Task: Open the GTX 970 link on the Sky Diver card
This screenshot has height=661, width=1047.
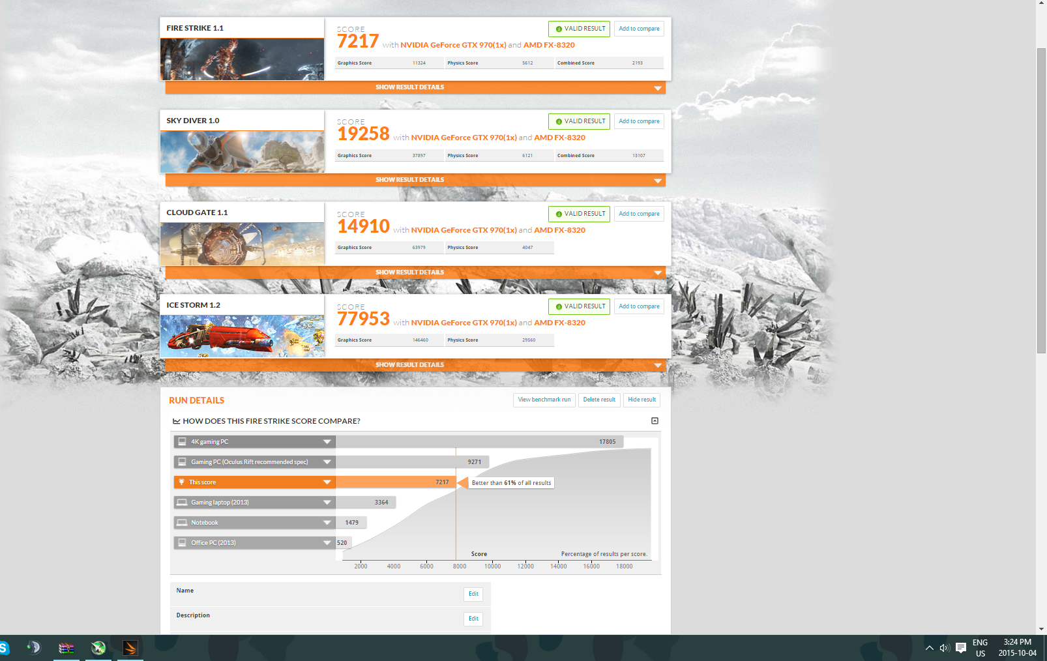Action: tap(464, 138)
